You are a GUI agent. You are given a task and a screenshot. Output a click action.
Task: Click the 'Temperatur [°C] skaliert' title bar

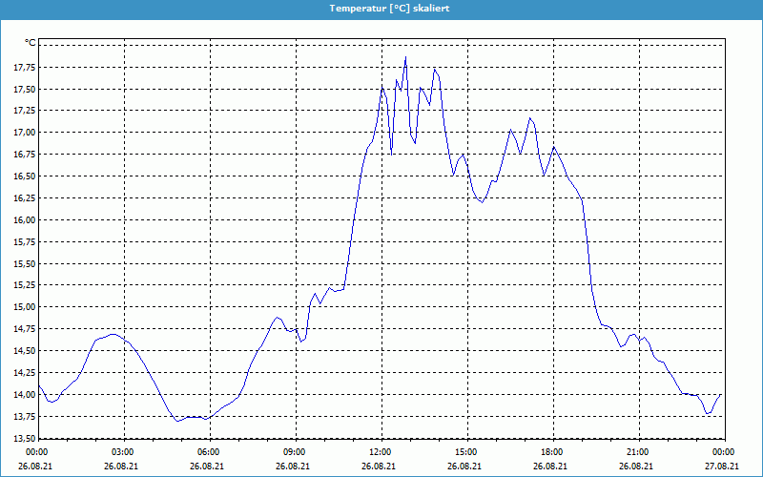click(x=381, y=8)
